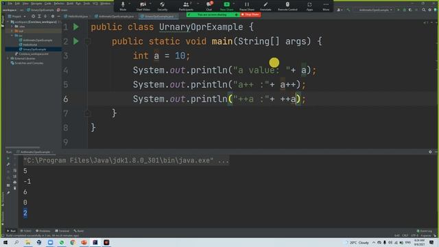This screenshot has width=439, height=247.
Task: Click the locate/select opened file icon in Project panel
Action: [x=33, y=16]
